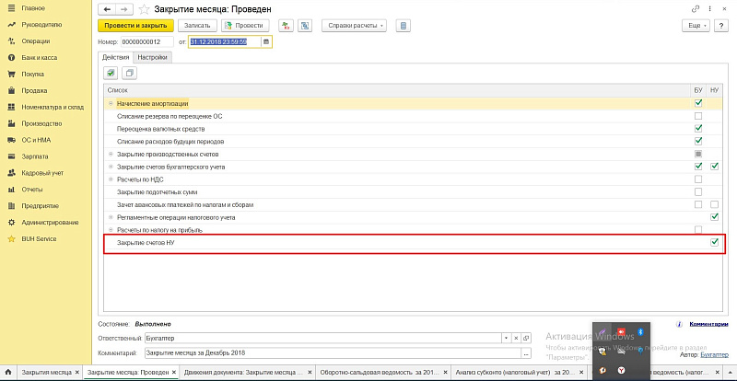This screenshot has width=737, height=381.
Task: Get link via the chain icon
Action: click(694, 7)
